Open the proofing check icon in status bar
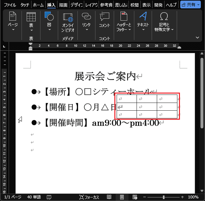This screenshot has height=201, width=205. (x=49, y=197)
